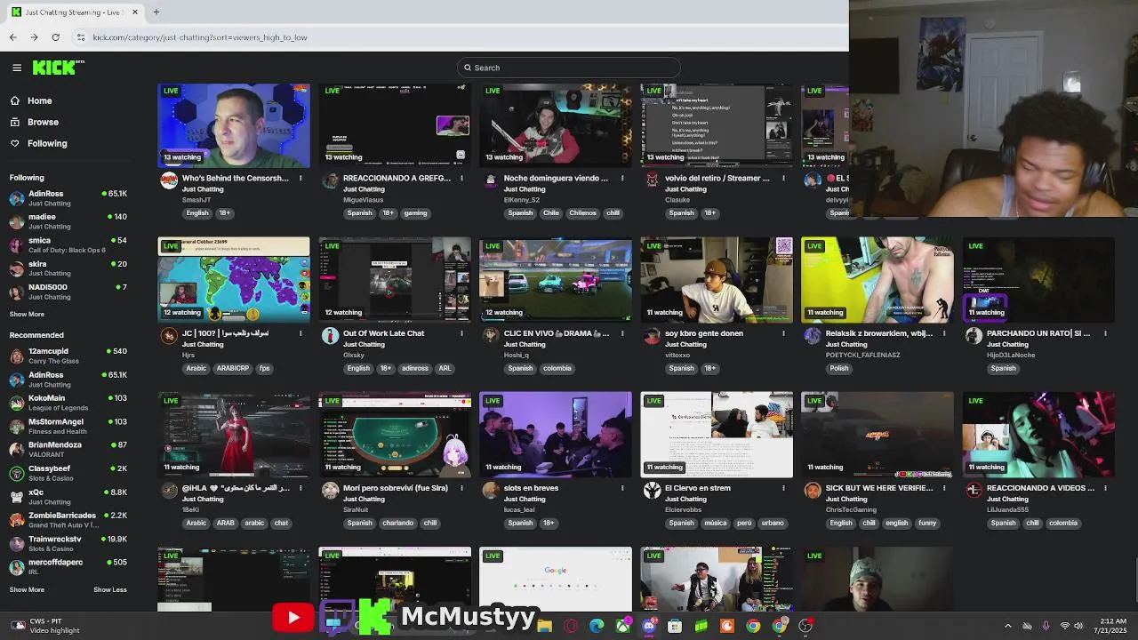1138x640 pixels.
Task: Open madiee channel in Following list
Action: point(68,221)
